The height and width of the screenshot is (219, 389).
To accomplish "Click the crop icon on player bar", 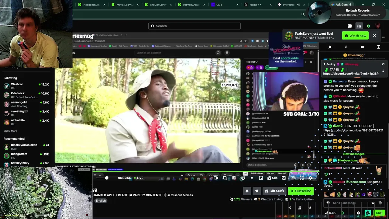I will pyautogui.click(x=225, y=178).
